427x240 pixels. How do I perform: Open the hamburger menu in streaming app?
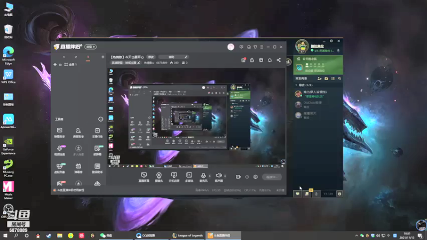click(x=262, y=47)
